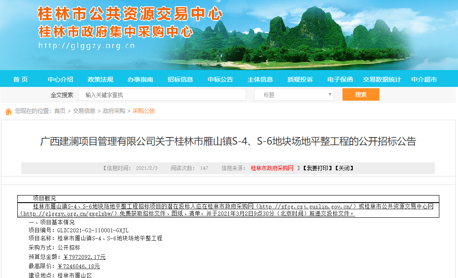Open the red 桂林市政府采购网 source link
This screenshot has width=458, height=278.
(272, 168)
